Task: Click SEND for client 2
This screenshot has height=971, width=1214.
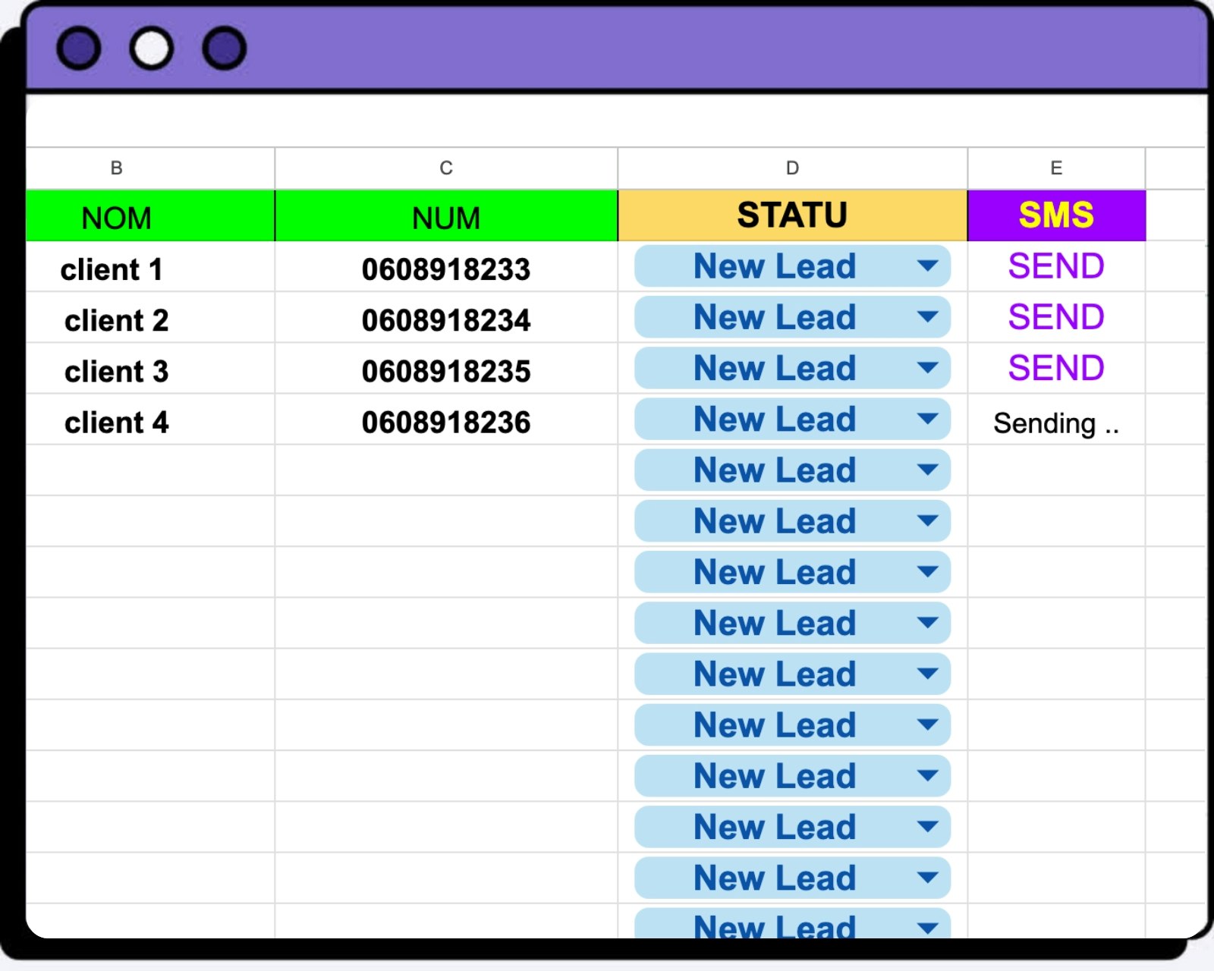Action: tap(1055, 318)
